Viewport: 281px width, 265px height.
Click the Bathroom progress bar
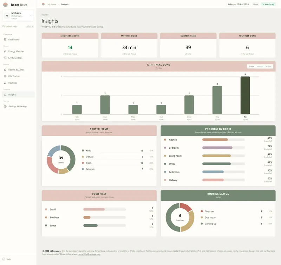click(x=223, y=172)
